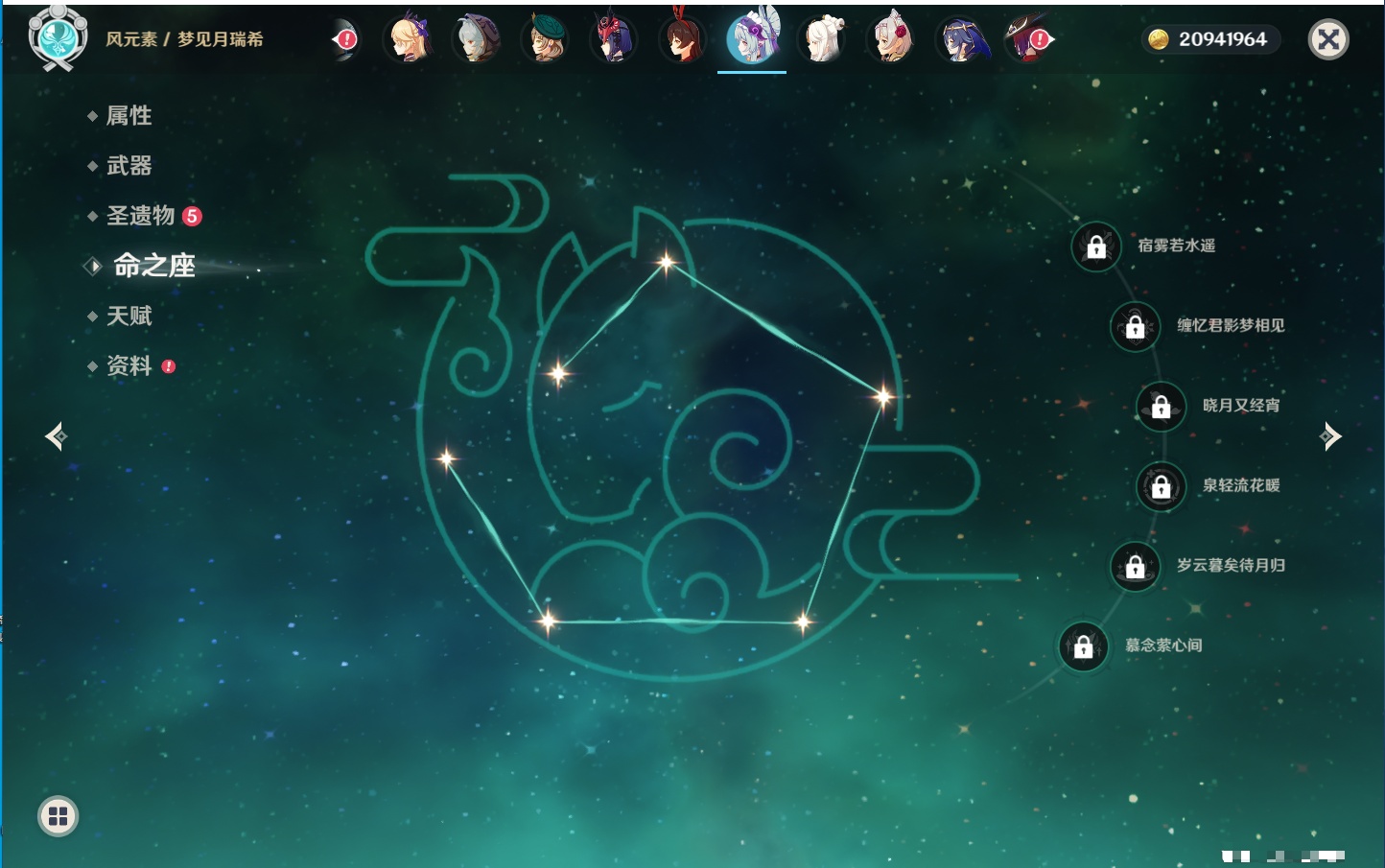View locked constellation 晓月又经宵
The image size is (1385, 868).
tap(1162, 406)
